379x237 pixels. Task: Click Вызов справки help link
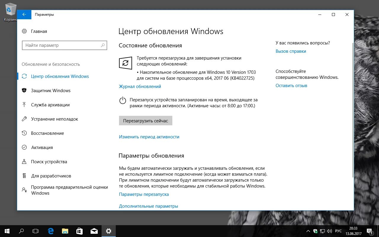tap(291, 51)
